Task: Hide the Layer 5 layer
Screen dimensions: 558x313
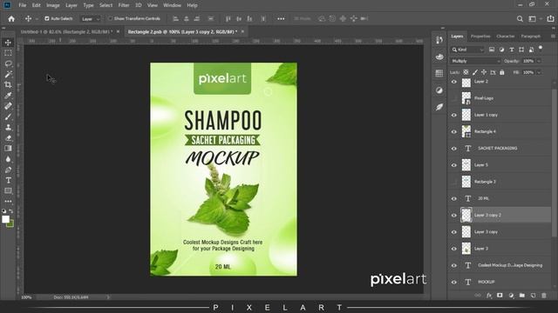Action: click(x=453, y=165)
